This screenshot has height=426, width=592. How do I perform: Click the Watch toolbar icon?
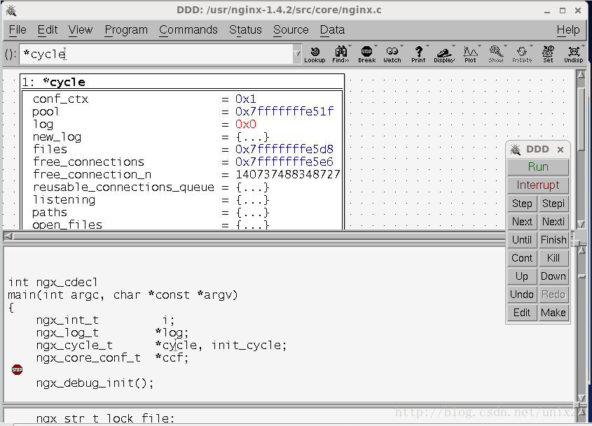tap(392, 55)
